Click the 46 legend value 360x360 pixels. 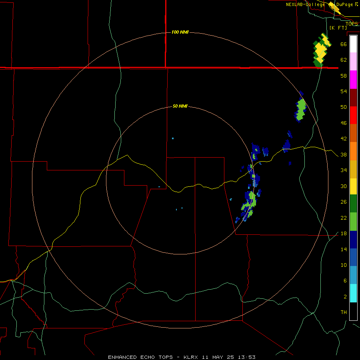pyautogui.click(x=344, y=123)
